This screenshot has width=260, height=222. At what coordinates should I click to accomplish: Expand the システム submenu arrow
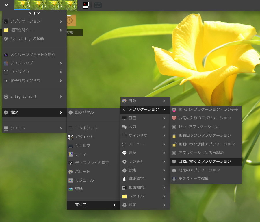61,128
